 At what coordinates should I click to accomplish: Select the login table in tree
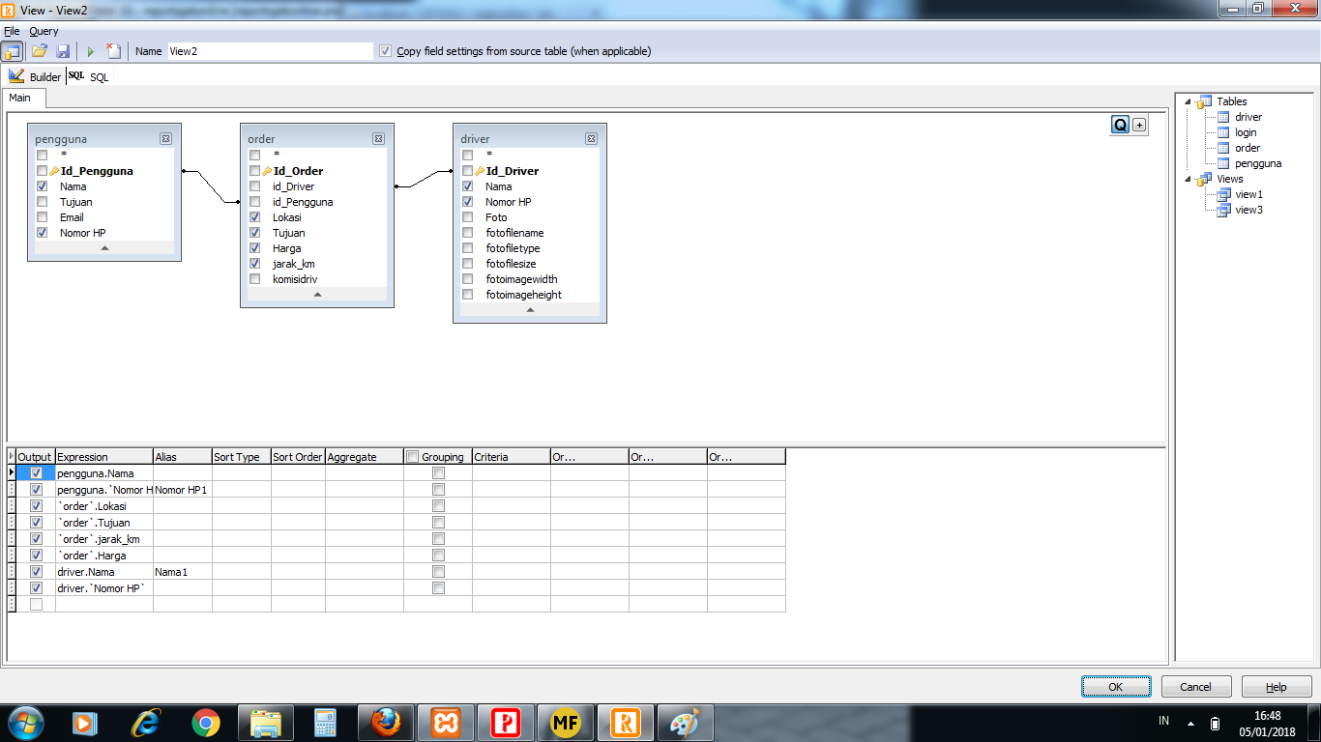pyautogui.click(x=1246, y=132)
